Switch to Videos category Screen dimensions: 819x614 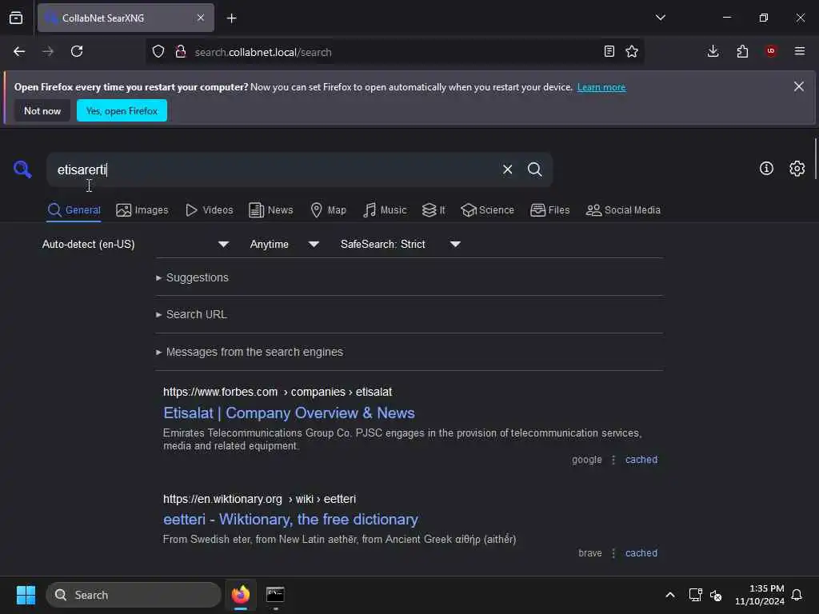point(210,210)
